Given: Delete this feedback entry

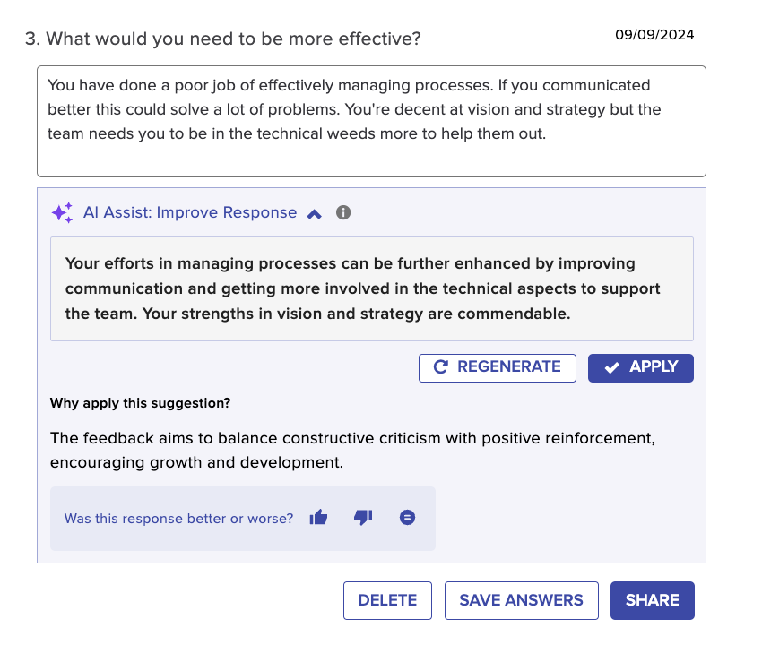Looking at the screenshot, I should click(x=387, y=601).
